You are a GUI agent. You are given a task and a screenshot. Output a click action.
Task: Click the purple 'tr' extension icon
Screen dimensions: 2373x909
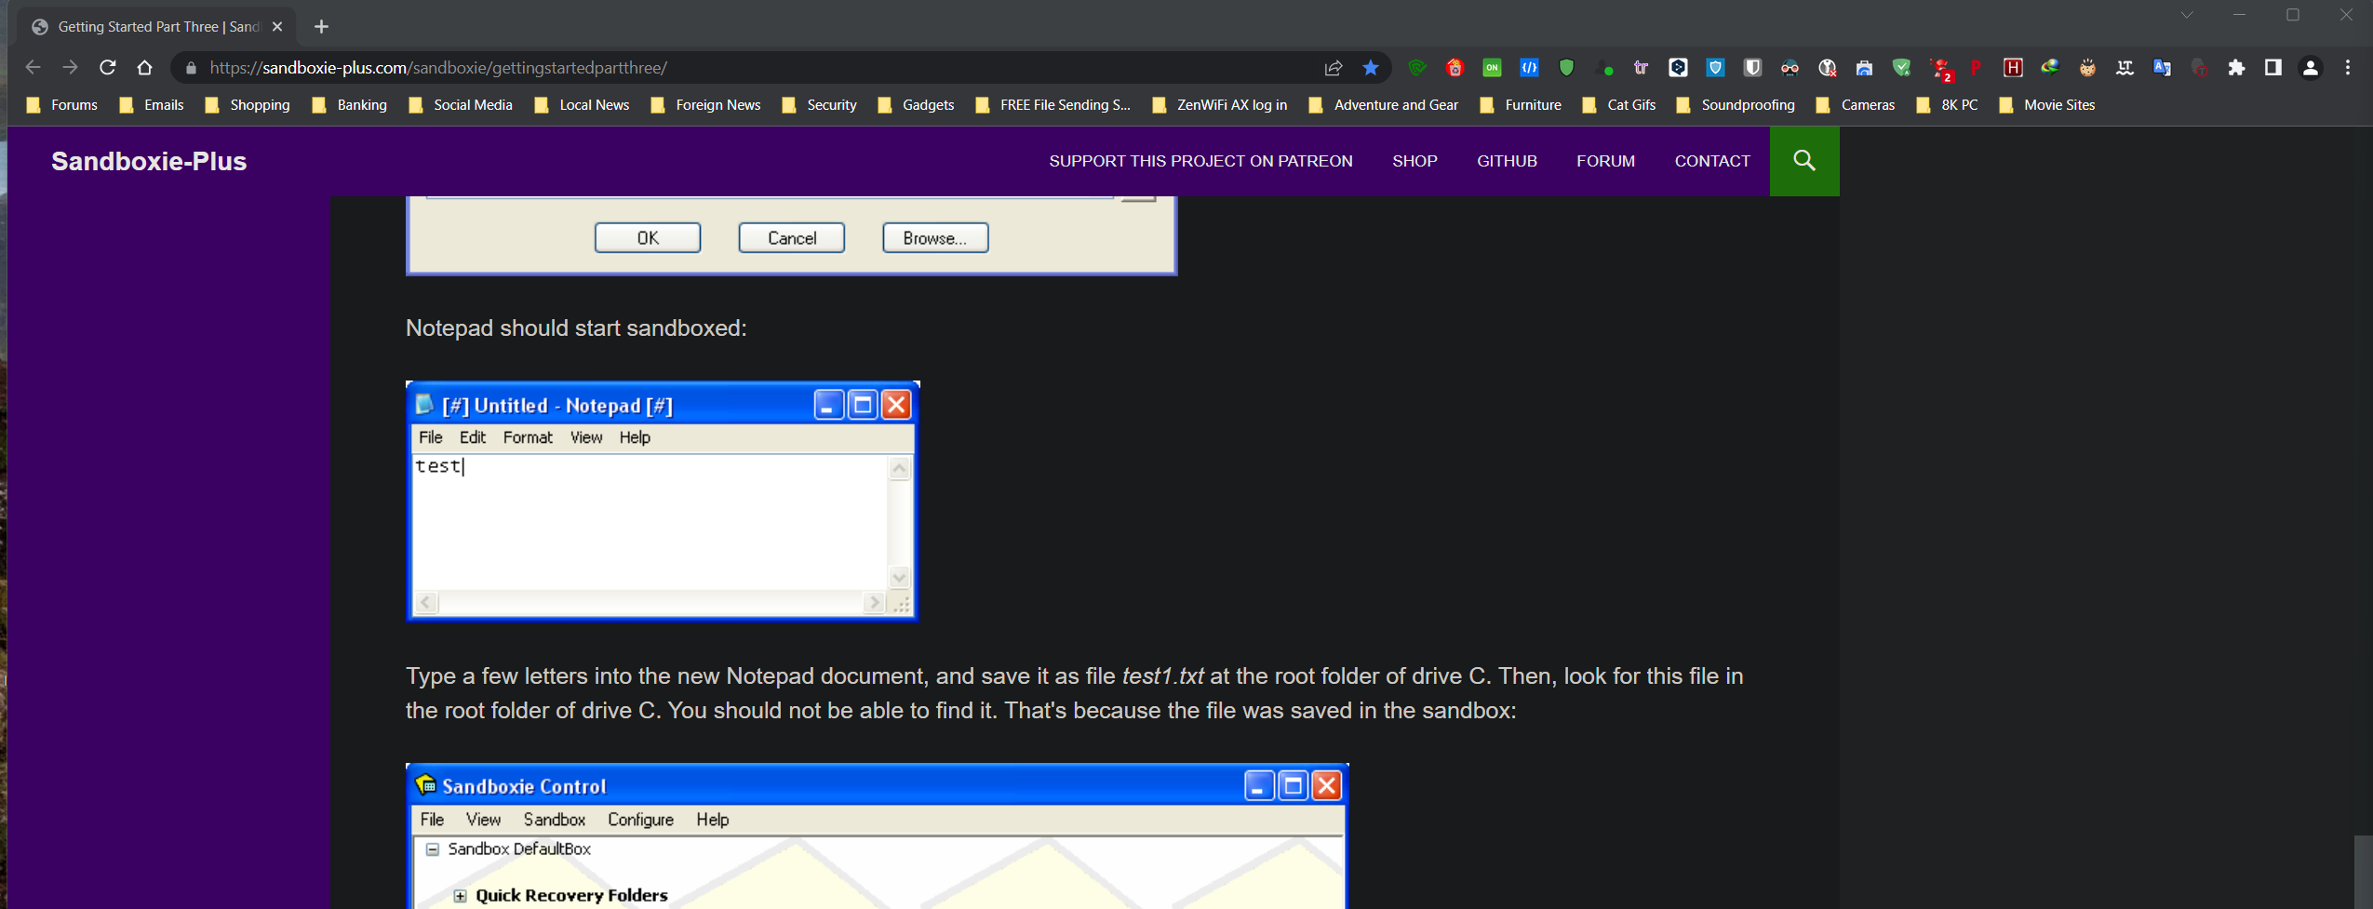[x=1641, y=68]
